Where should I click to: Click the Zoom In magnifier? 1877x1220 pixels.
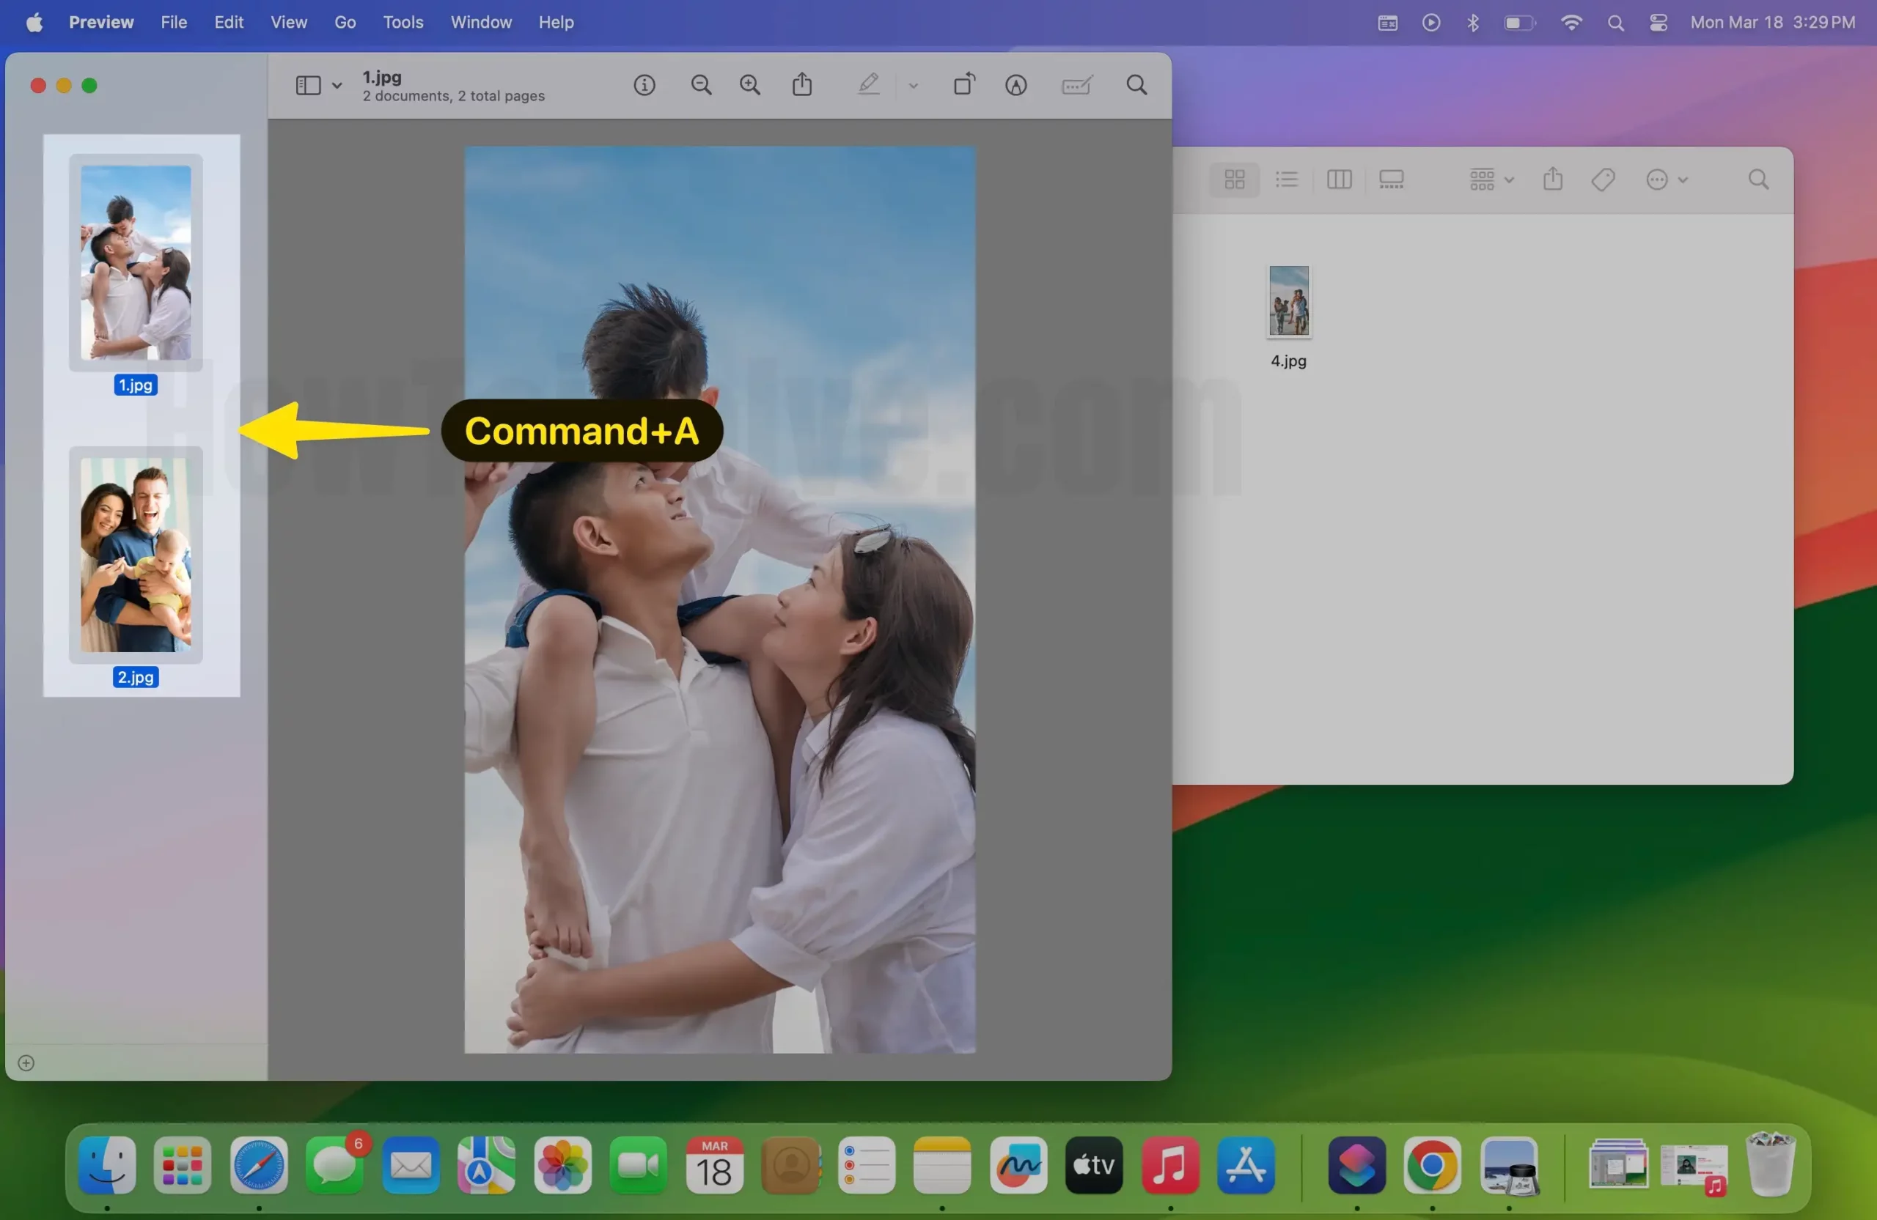tap(750, 85)
